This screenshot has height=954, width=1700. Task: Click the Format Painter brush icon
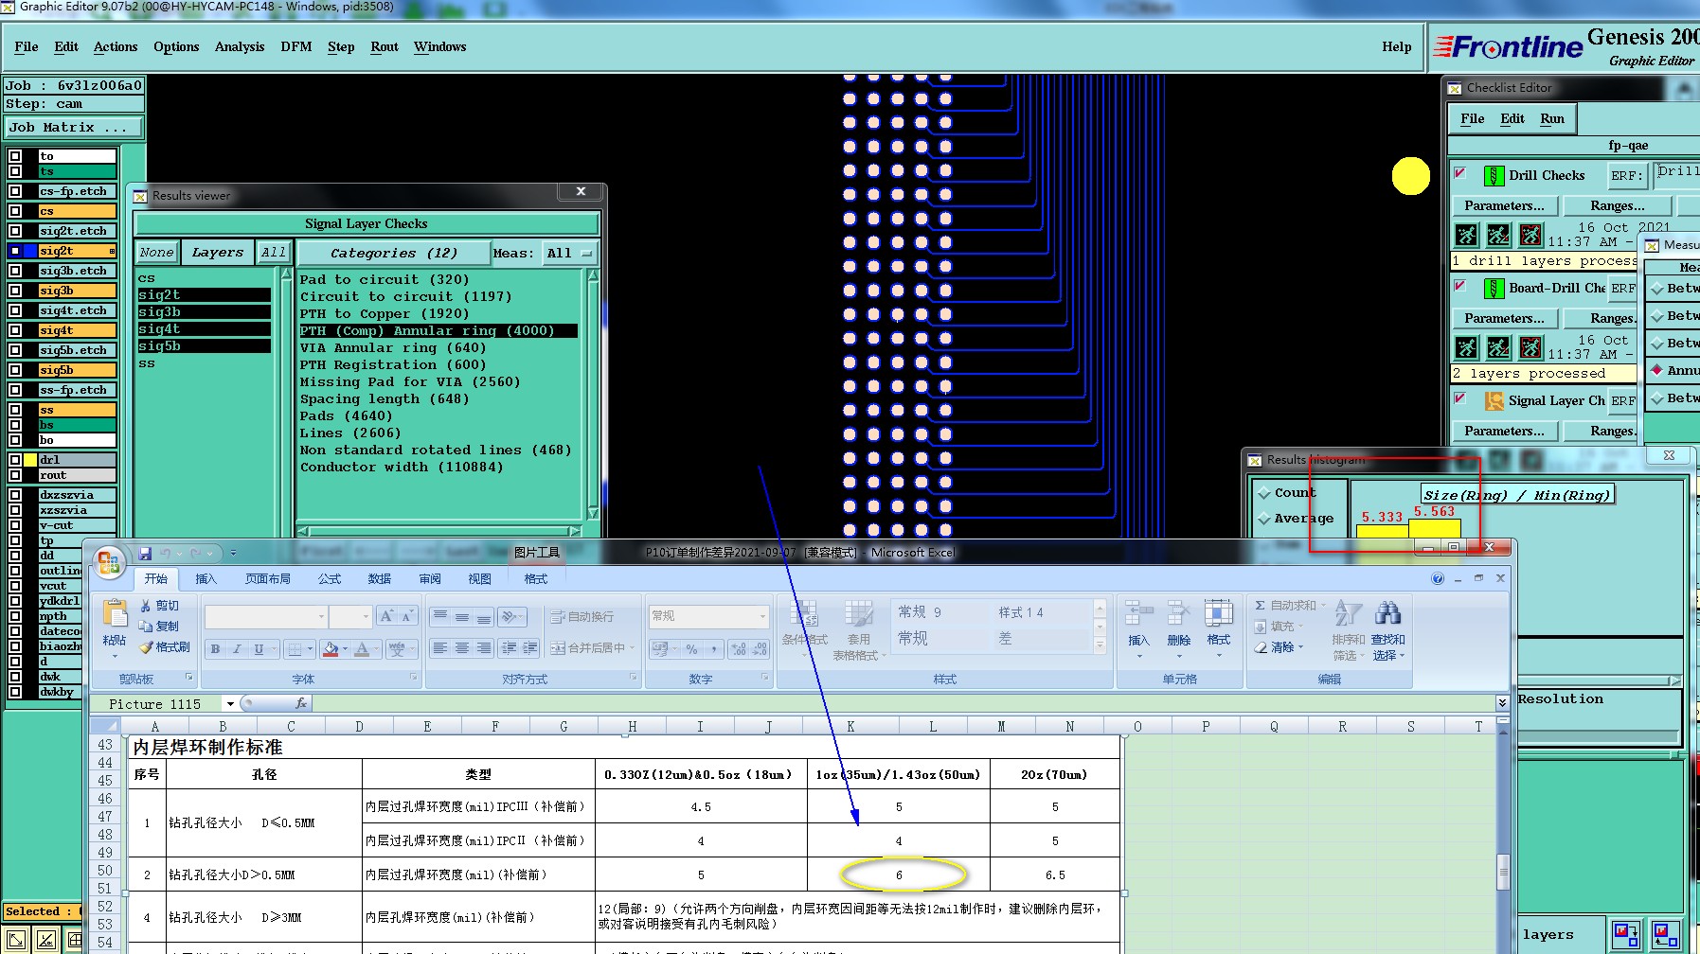pyautogui.click(x=146, y=647)
